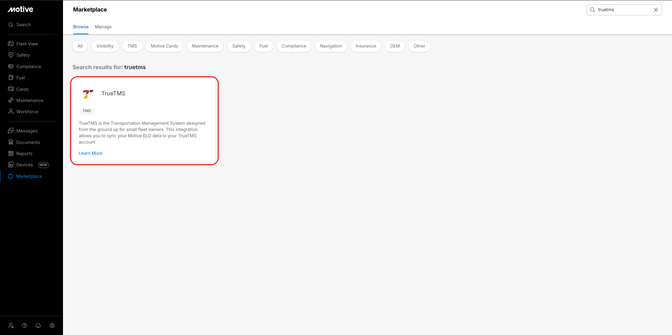Filter by TMS category
672x335 pixels.
tap(132, 46)
